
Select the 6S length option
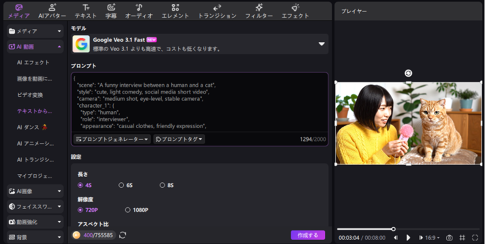tap(121, 185)
